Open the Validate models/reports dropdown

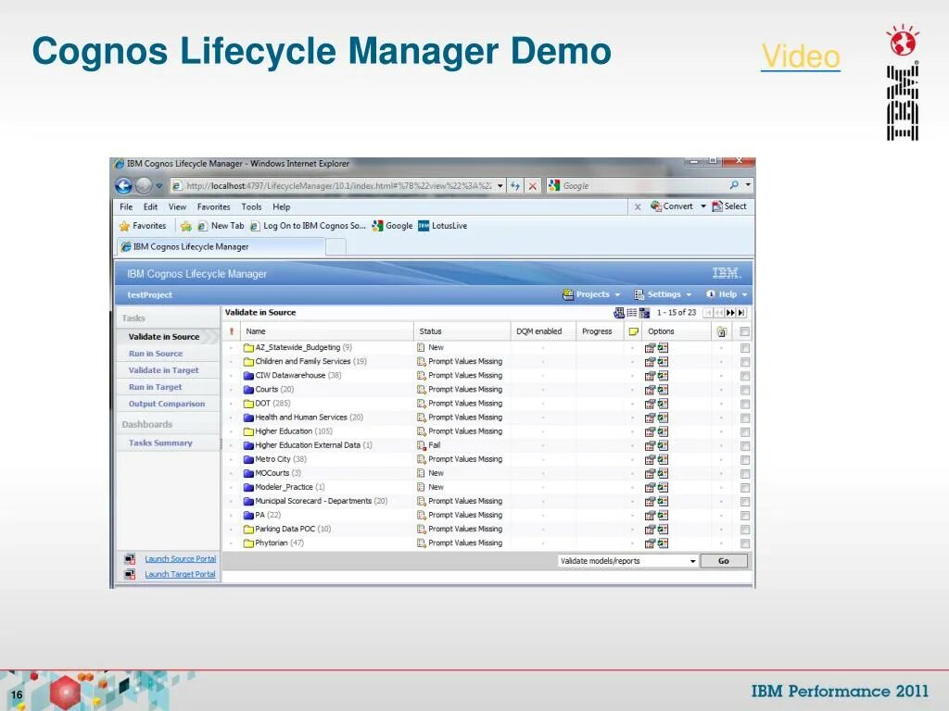tap(627, 561)
